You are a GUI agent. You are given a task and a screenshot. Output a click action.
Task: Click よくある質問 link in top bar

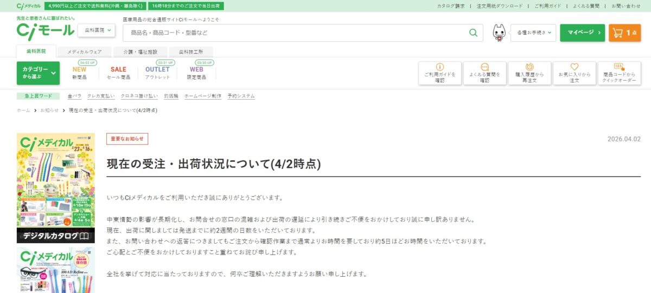click(586, 6)
